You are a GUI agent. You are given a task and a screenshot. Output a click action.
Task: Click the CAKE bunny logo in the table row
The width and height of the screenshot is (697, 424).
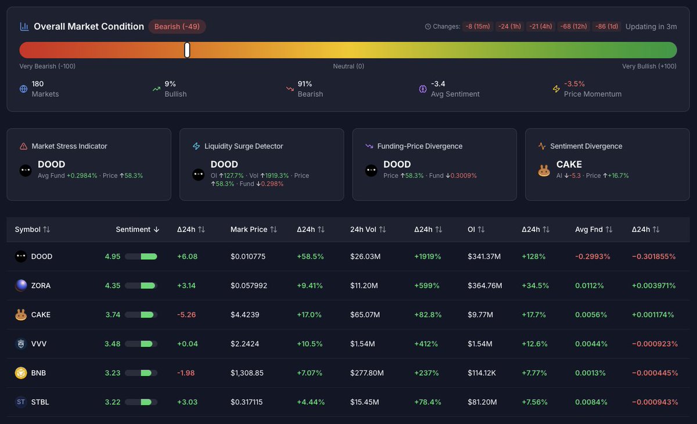[x=21, y=314]
